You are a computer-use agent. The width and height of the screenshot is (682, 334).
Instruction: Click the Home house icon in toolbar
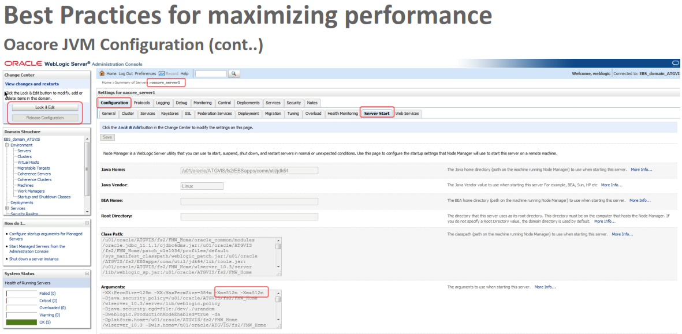click(x=102, y=73)
